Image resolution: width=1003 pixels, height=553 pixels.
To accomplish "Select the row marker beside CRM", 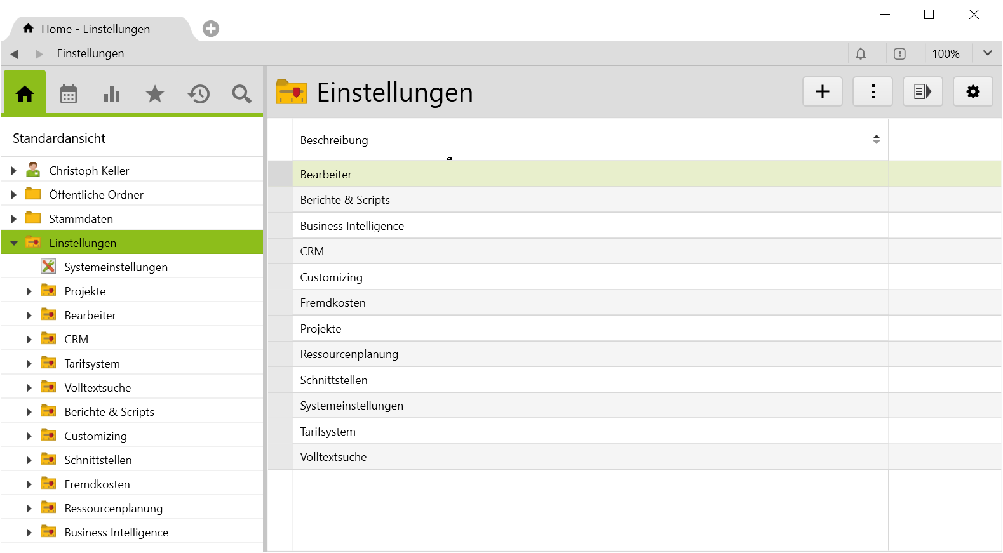I will tap(280, 251).
